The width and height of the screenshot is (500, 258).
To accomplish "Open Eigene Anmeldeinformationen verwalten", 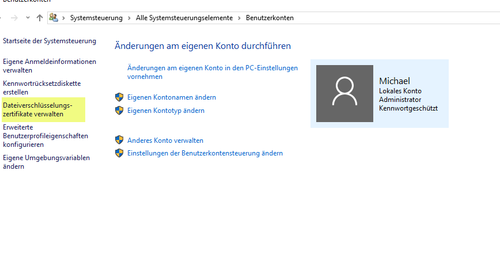I will click(x=50, y=66).
